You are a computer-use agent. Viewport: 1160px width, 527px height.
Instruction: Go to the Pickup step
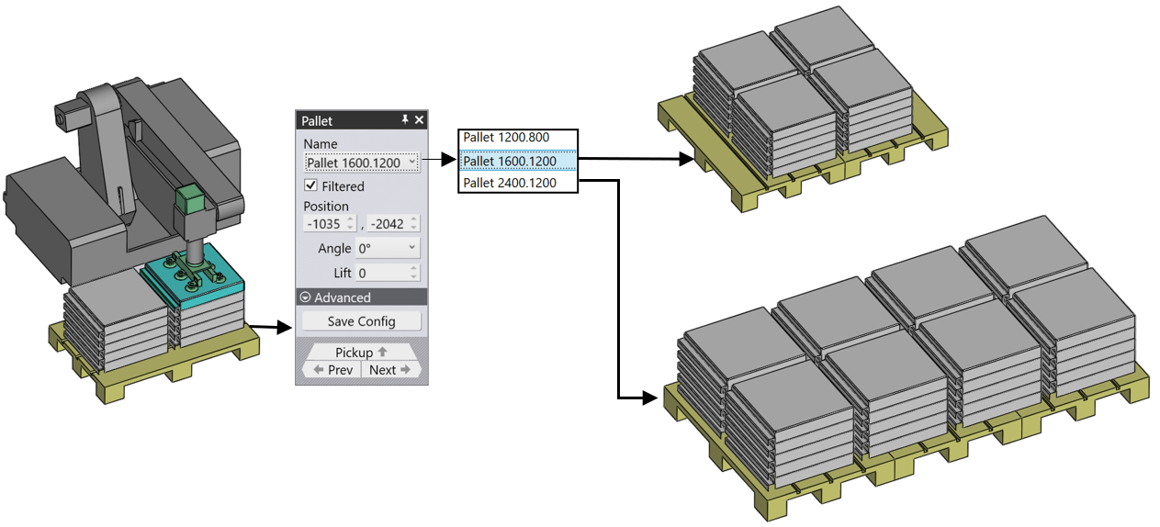361,353
